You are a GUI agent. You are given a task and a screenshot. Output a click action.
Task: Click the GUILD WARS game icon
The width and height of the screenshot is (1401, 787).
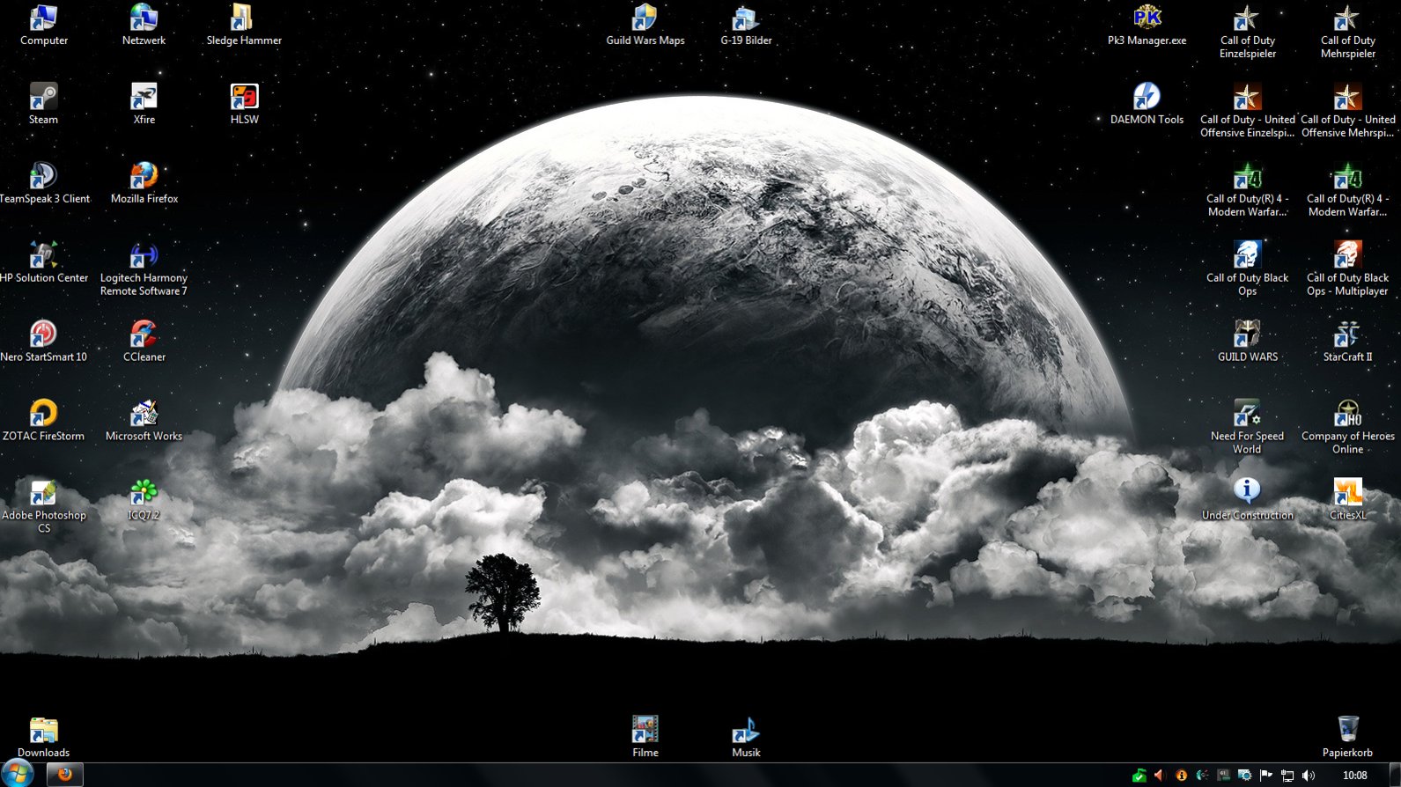(x=1247, y=335)
